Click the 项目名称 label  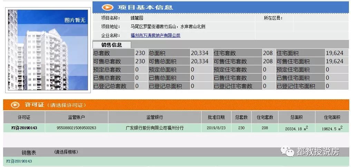(110, 18)
